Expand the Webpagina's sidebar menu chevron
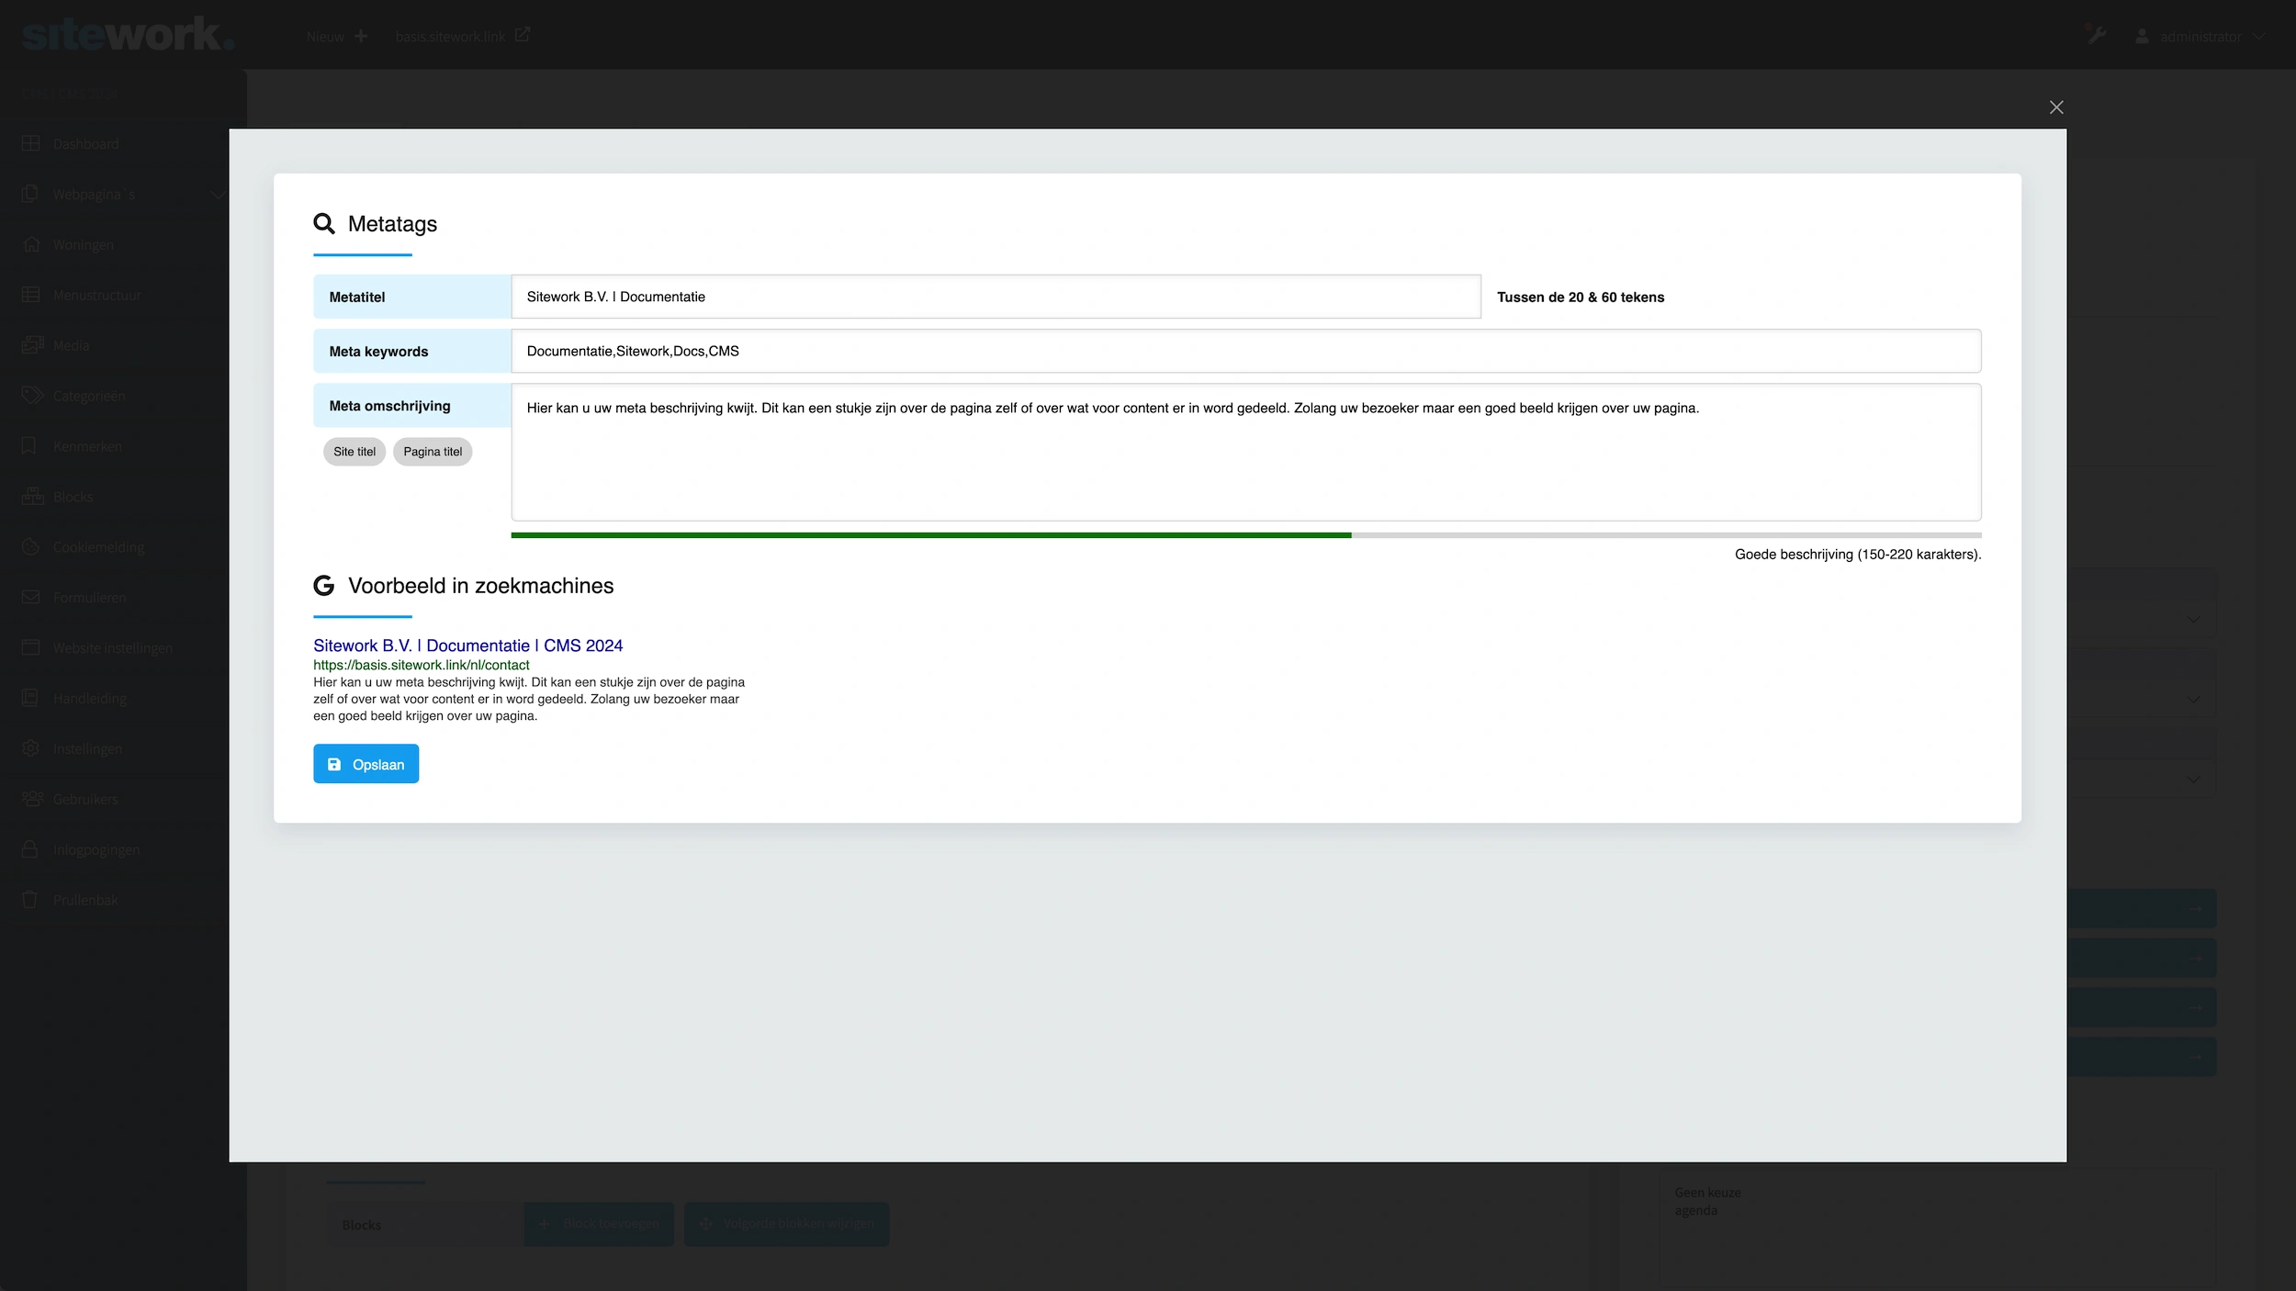 (218, 195)
